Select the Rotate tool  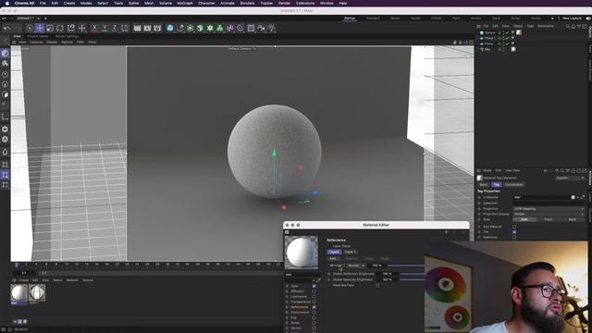[60, 28]
